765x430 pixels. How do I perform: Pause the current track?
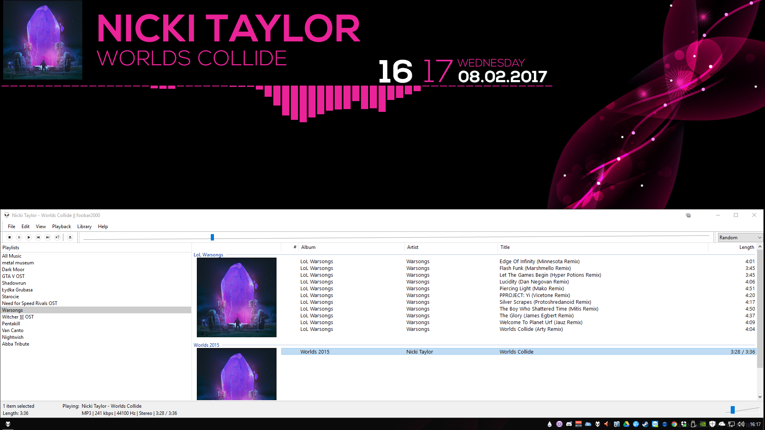pyautogui.click(x=19, y=237)
